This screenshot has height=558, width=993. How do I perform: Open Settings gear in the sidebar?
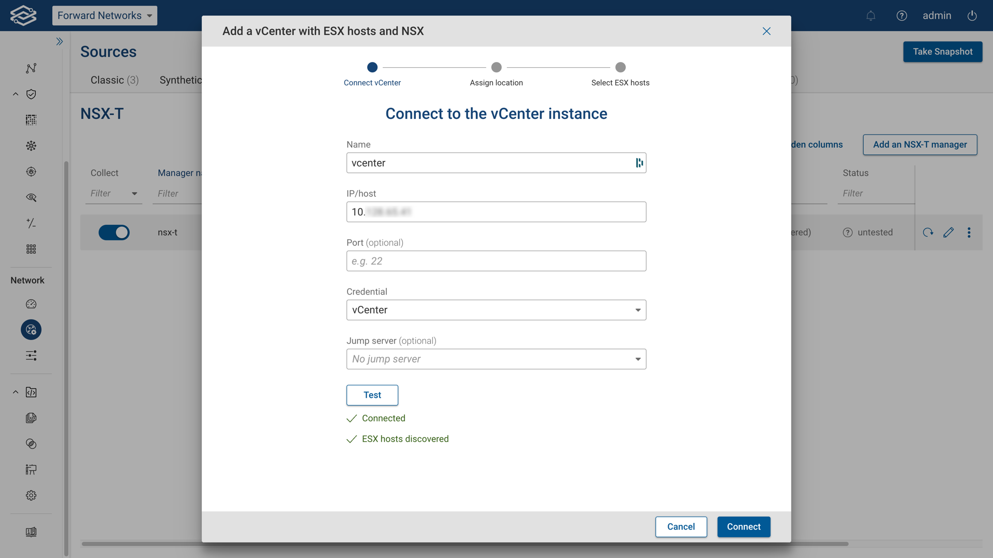pyautogui.click(x=31, y=495)
